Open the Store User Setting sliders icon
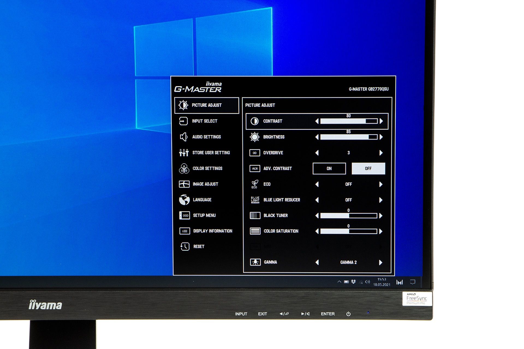 click(x=184, y=153)
